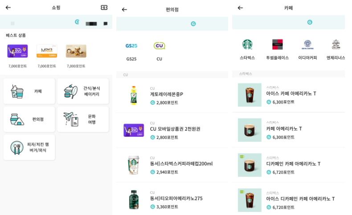Open the 게토레이레몬중P product
This screenshot has width=352, height=215.
[172, 96]
